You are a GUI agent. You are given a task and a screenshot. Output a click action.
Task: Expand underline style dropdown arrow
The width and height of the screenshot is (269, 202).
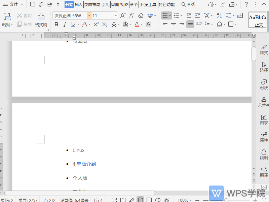[x=78, y=25]
